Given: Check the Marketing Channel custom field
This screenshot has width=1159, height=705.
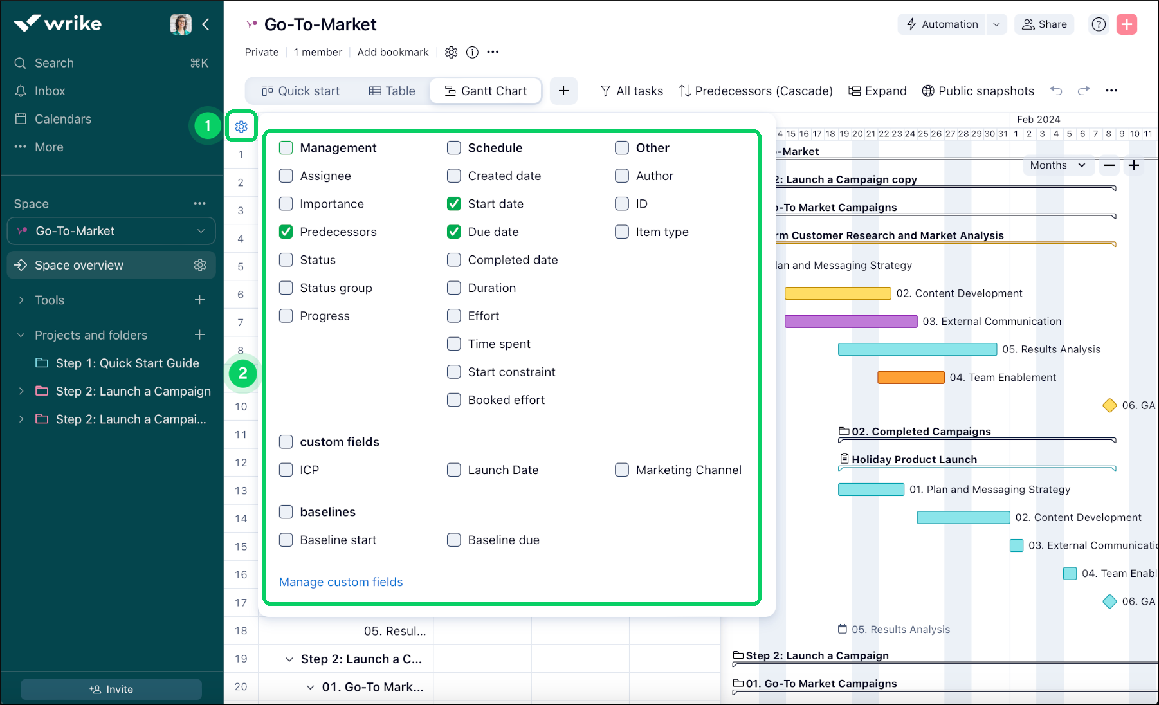Looking at the screenshot, I should coord(622,470).
